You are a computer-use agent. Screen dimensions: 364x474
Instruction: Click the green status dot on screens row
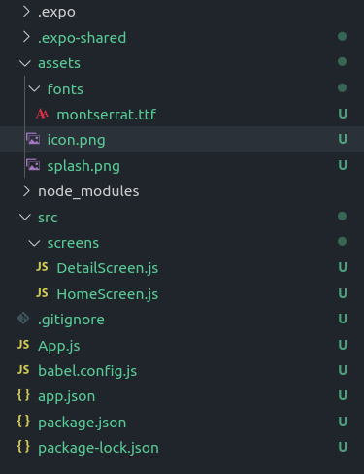[343, 241]
